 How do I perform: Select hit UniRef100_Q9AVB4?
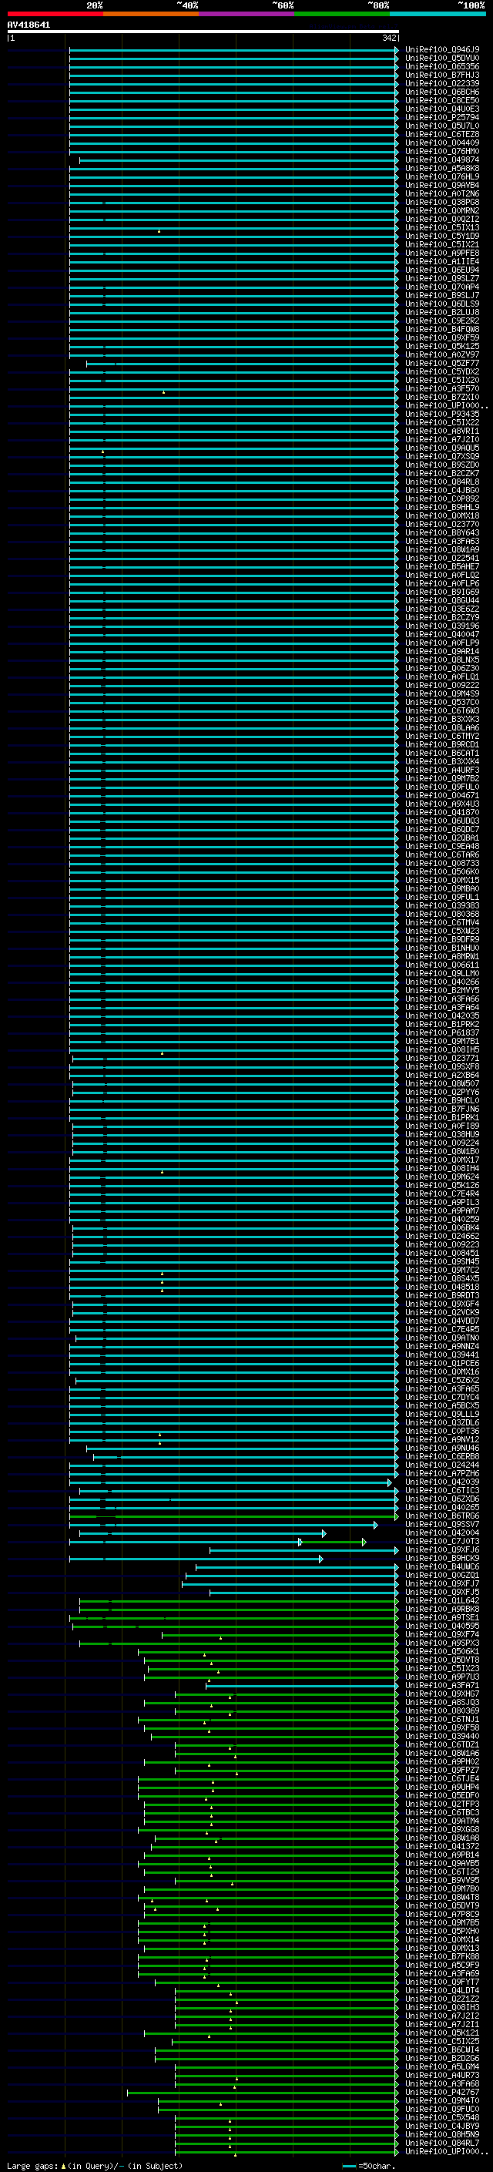[x=442, y=185]
